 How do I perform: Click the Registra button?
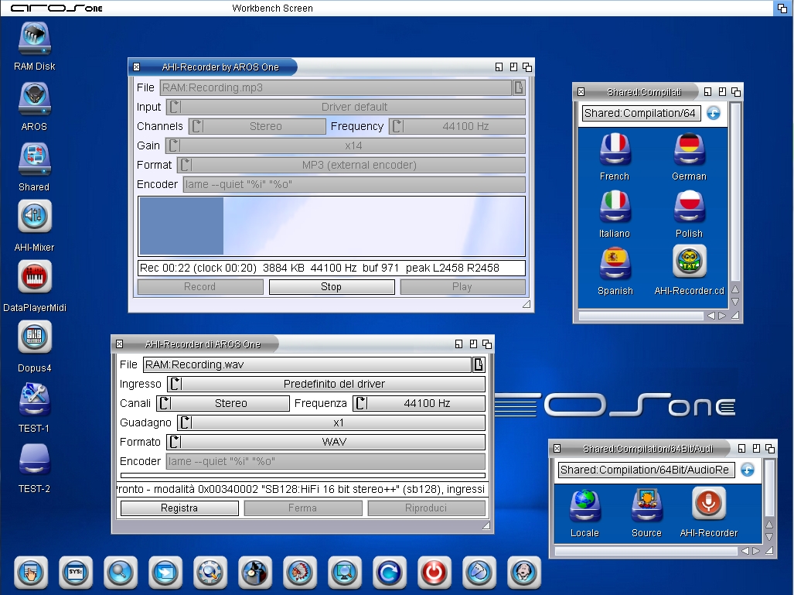click(179, 508)
